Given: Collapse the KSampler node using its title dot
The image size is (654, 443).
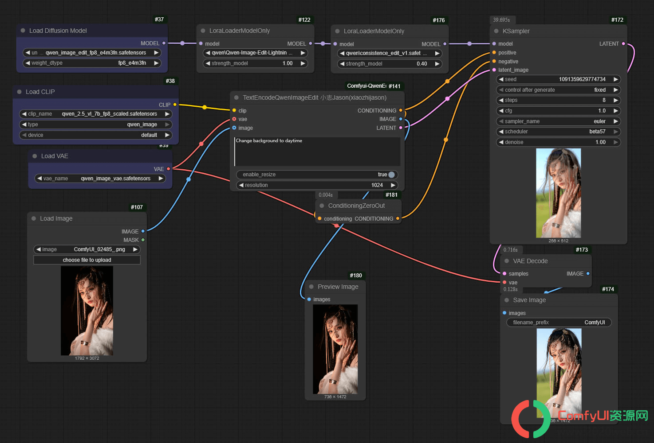Looking at the screenshot, I should pos(496,31).
